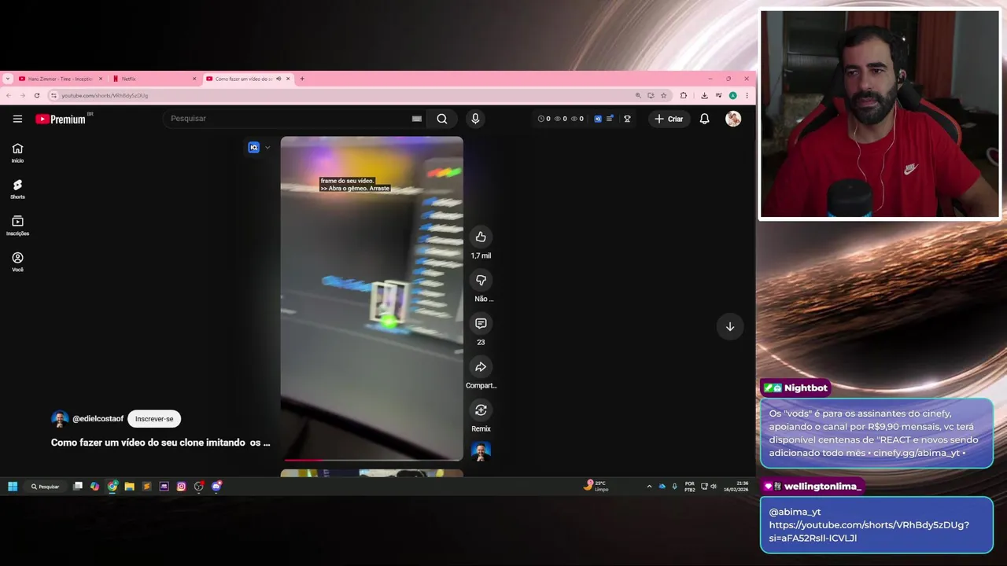Open the Chrome profile avatar
This screenshot has width=1007, height=566.
point(732,95)
